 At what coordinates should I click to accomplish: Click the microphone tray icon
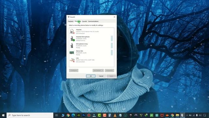coord(197,115)
